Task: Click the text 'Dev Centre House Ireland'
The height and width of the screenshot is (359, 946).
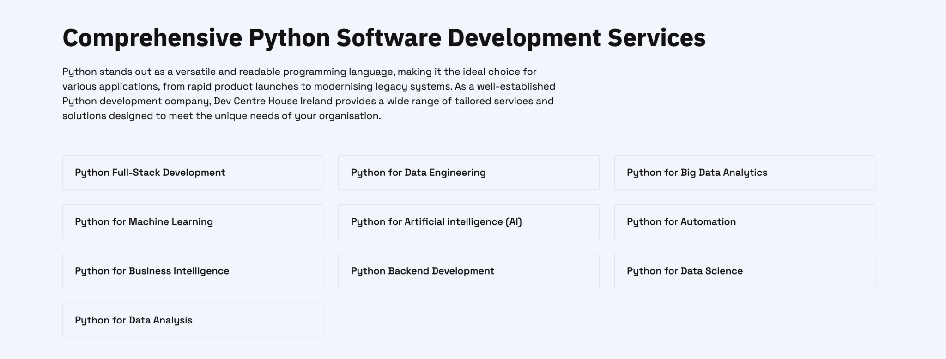Action: [x=273, y=101]
